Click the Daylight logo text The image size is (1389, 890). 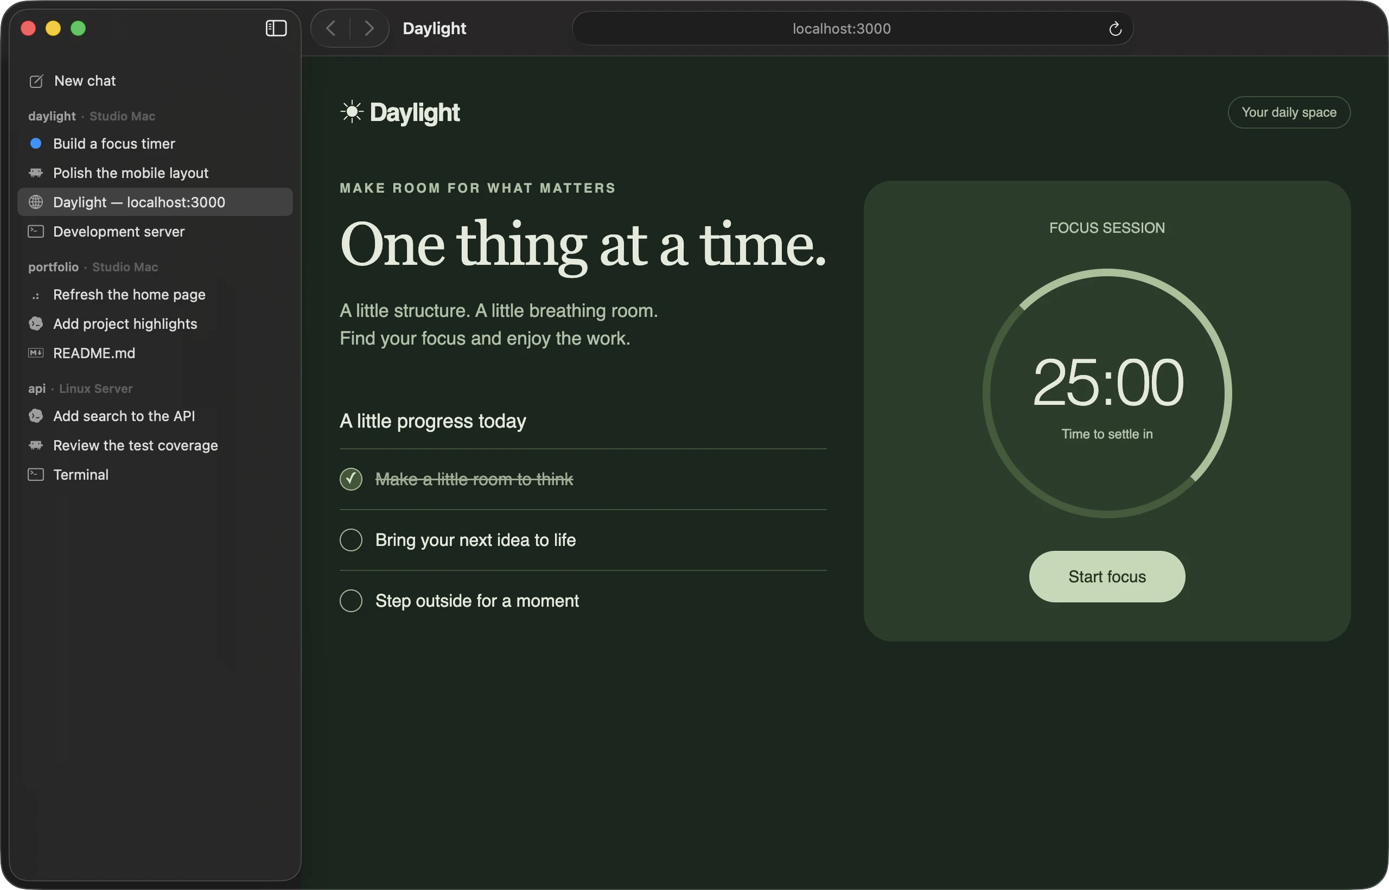point(415,112)
